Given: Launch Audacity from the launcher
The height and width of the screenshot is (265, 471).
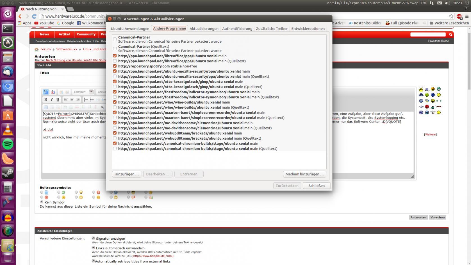Looking at the screenshot, I should (8, 216).
